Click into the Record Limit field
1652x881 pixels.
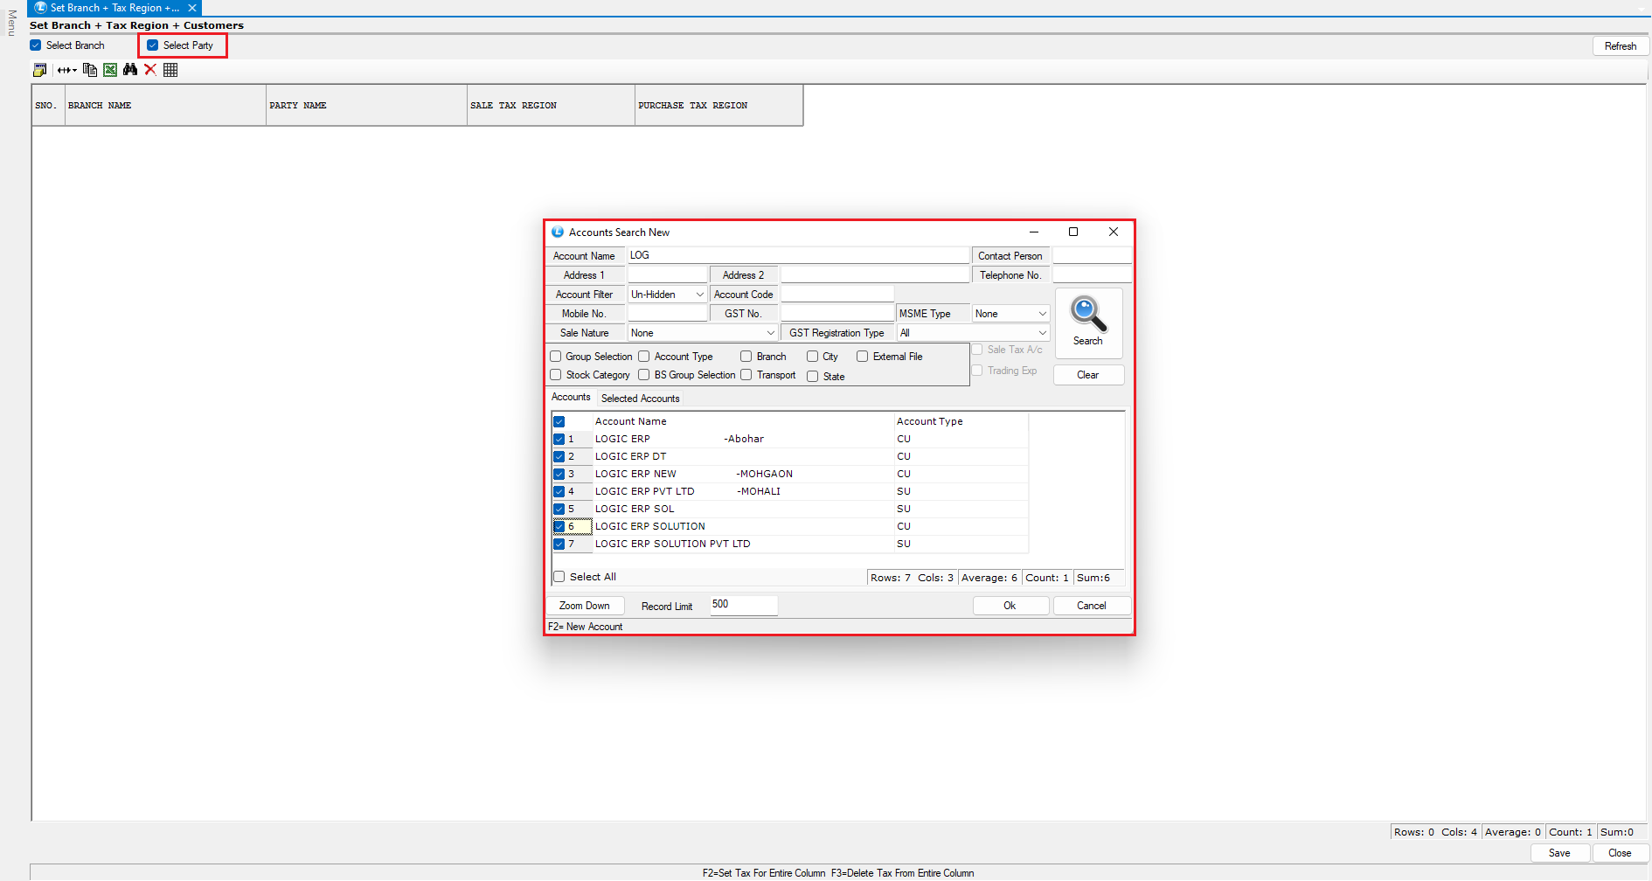point(743,605)
